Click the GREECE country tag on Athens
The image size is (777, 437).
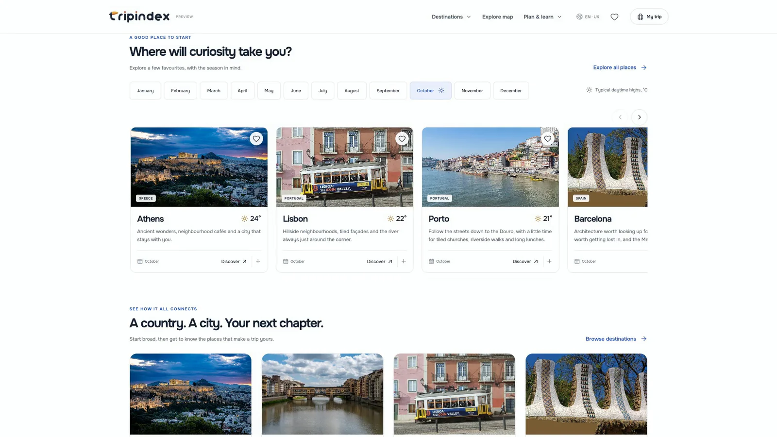pos(146,198)
